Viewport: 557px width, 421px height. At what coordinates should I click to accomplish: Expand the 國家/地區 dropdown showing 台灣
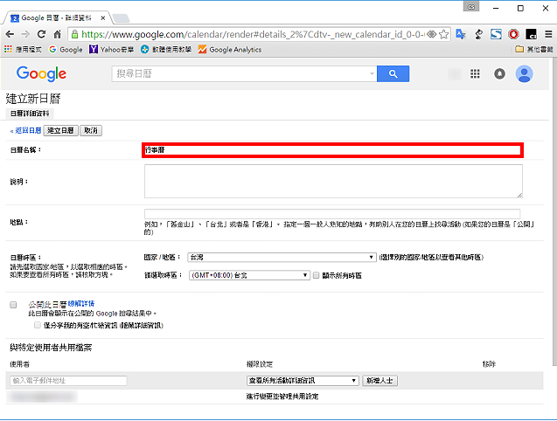click(282, 257)
